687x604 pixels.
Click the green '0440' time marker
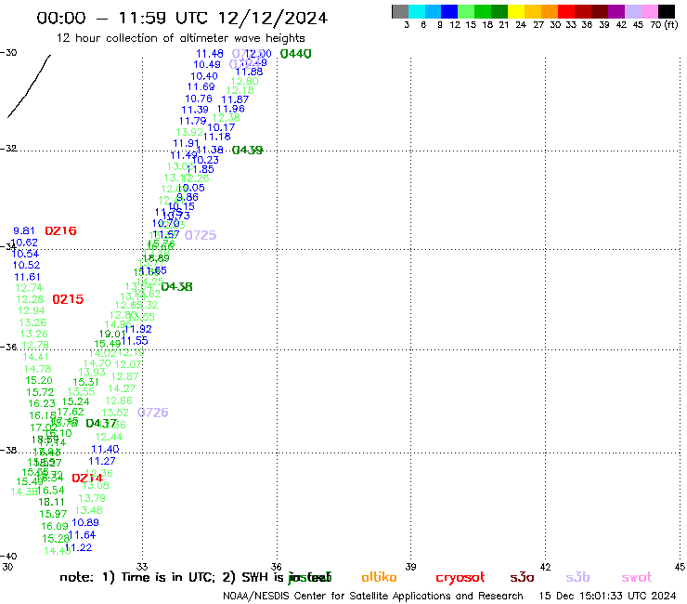[296, 54]
